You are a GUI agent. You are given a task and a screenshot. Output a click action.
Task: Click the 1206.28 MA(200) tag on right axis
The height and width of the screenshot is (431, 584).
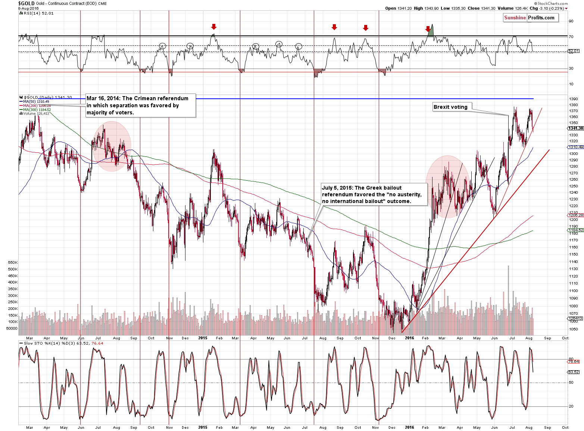pyautogui.click(x=576, y=215)
